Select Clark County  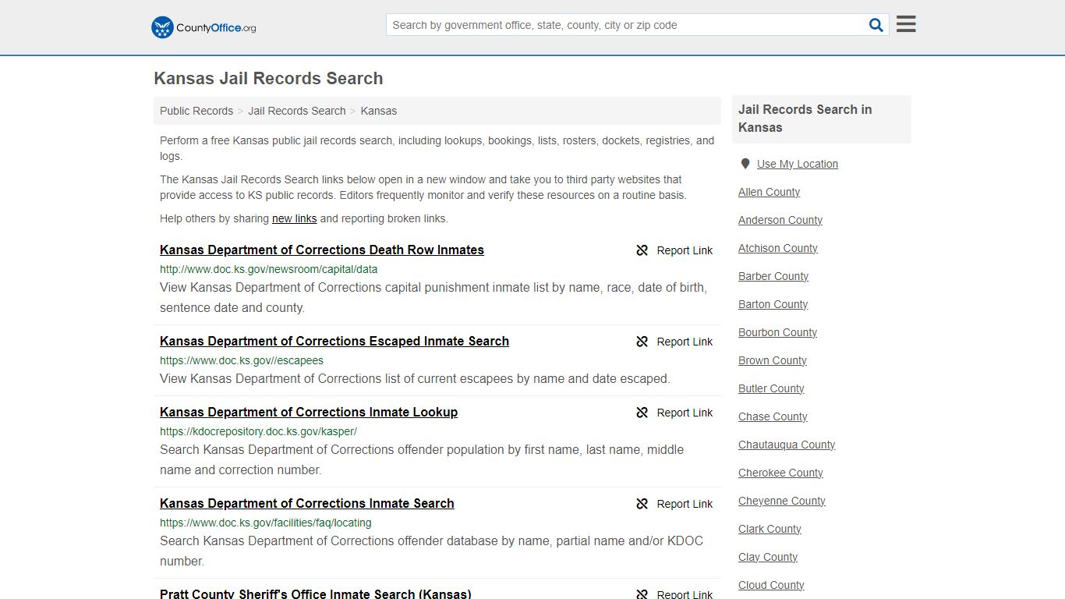point(770,529)
